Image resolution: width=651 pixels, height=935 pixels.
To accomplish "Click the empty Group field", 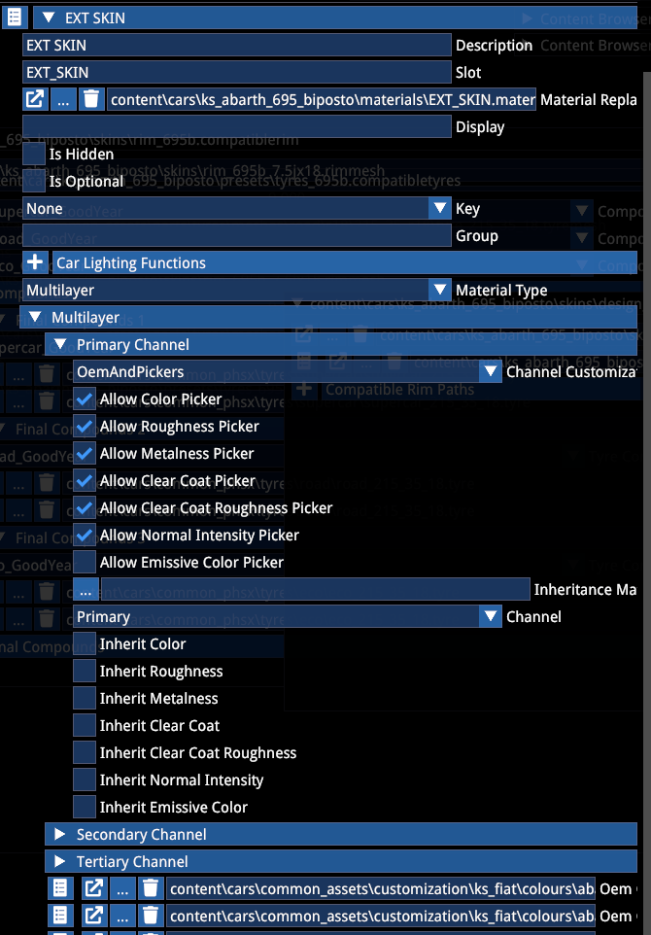I will coord(237,236).
